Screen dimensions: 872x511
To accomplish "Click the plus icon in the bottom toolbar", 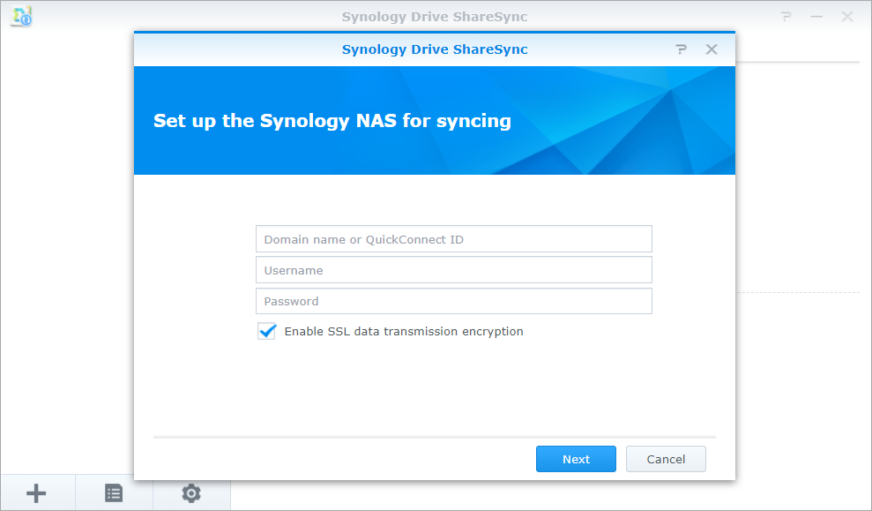I will pyautogui.click(x=35, y=492).
